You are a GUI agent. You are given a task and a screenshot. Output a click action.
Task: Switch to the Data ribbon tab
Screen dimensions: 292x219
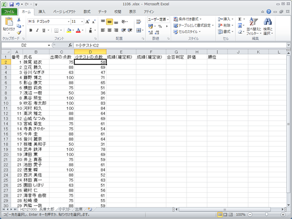coord(102,12)
